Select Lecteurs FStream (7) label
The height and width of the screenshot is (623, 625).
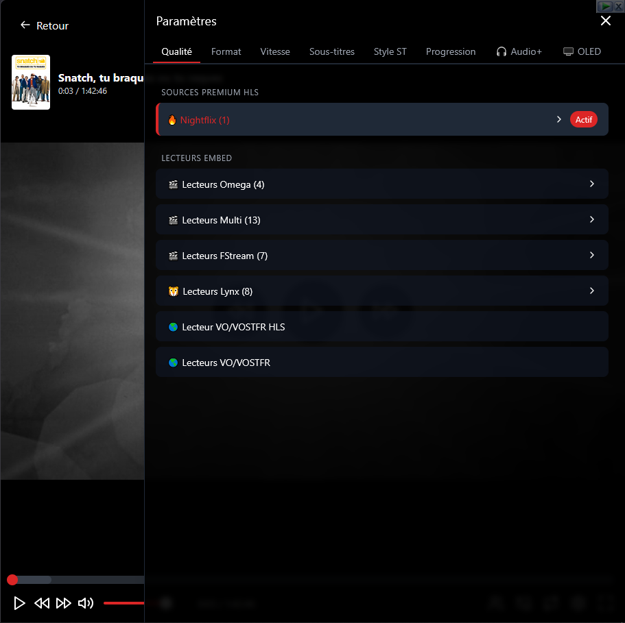point(225,256)
